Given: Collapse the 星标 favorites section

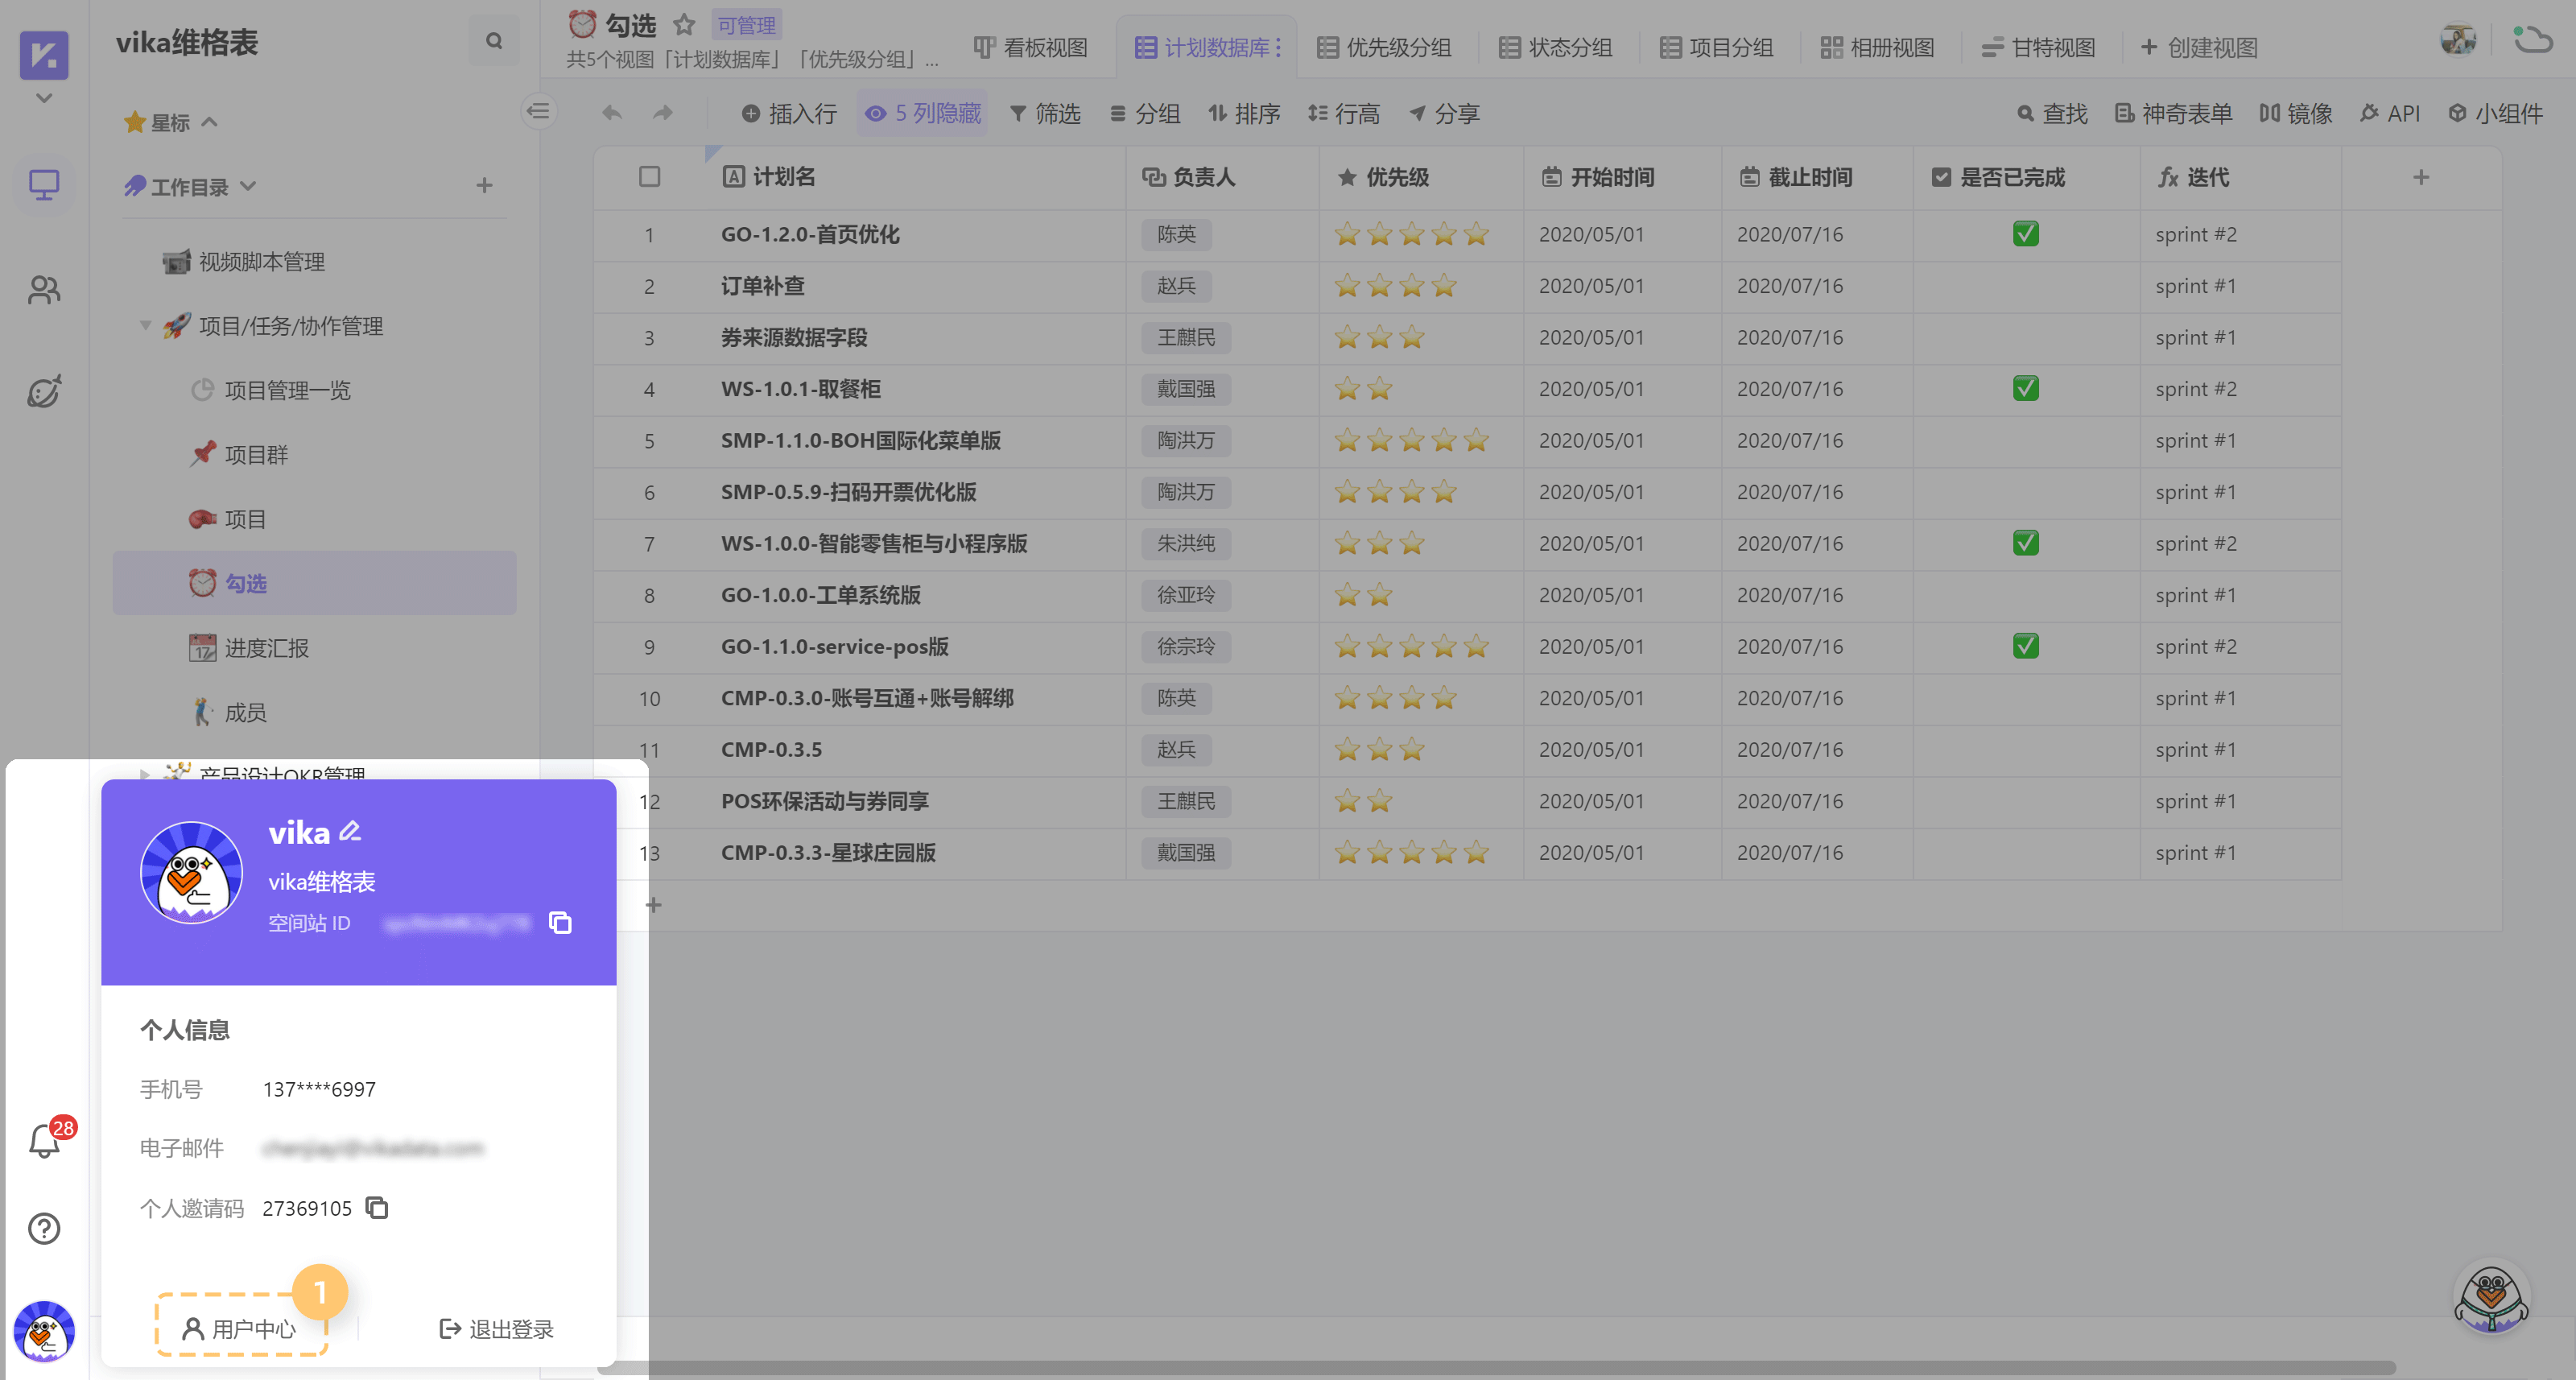Looking at the screenshot, I should [209, 122].
